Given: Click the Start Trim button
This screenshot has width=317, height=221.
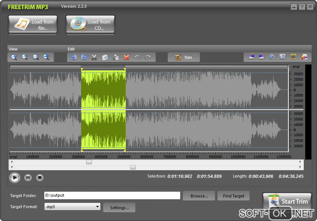Looking at the screenshot, I should (287, 201).
